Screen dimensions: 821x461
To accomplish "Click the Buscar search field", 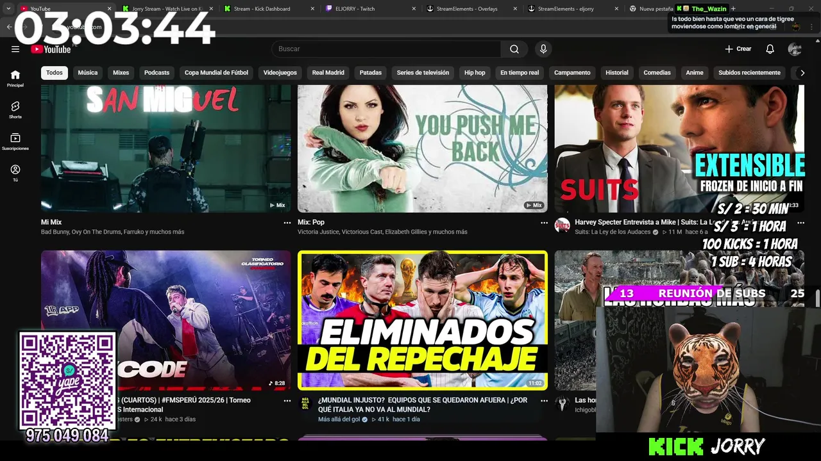I will tap(386, 49).
